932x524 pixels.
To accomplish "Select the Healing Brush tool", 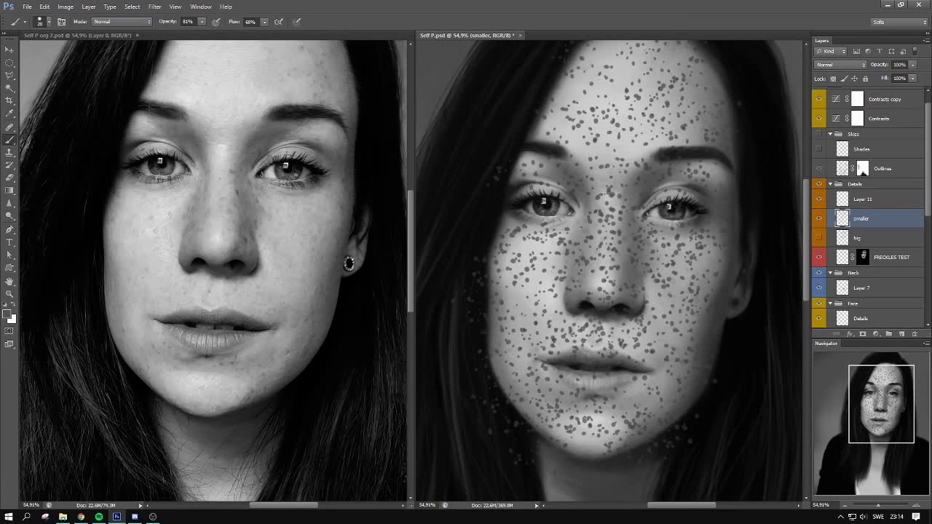I will click(9, 127).
